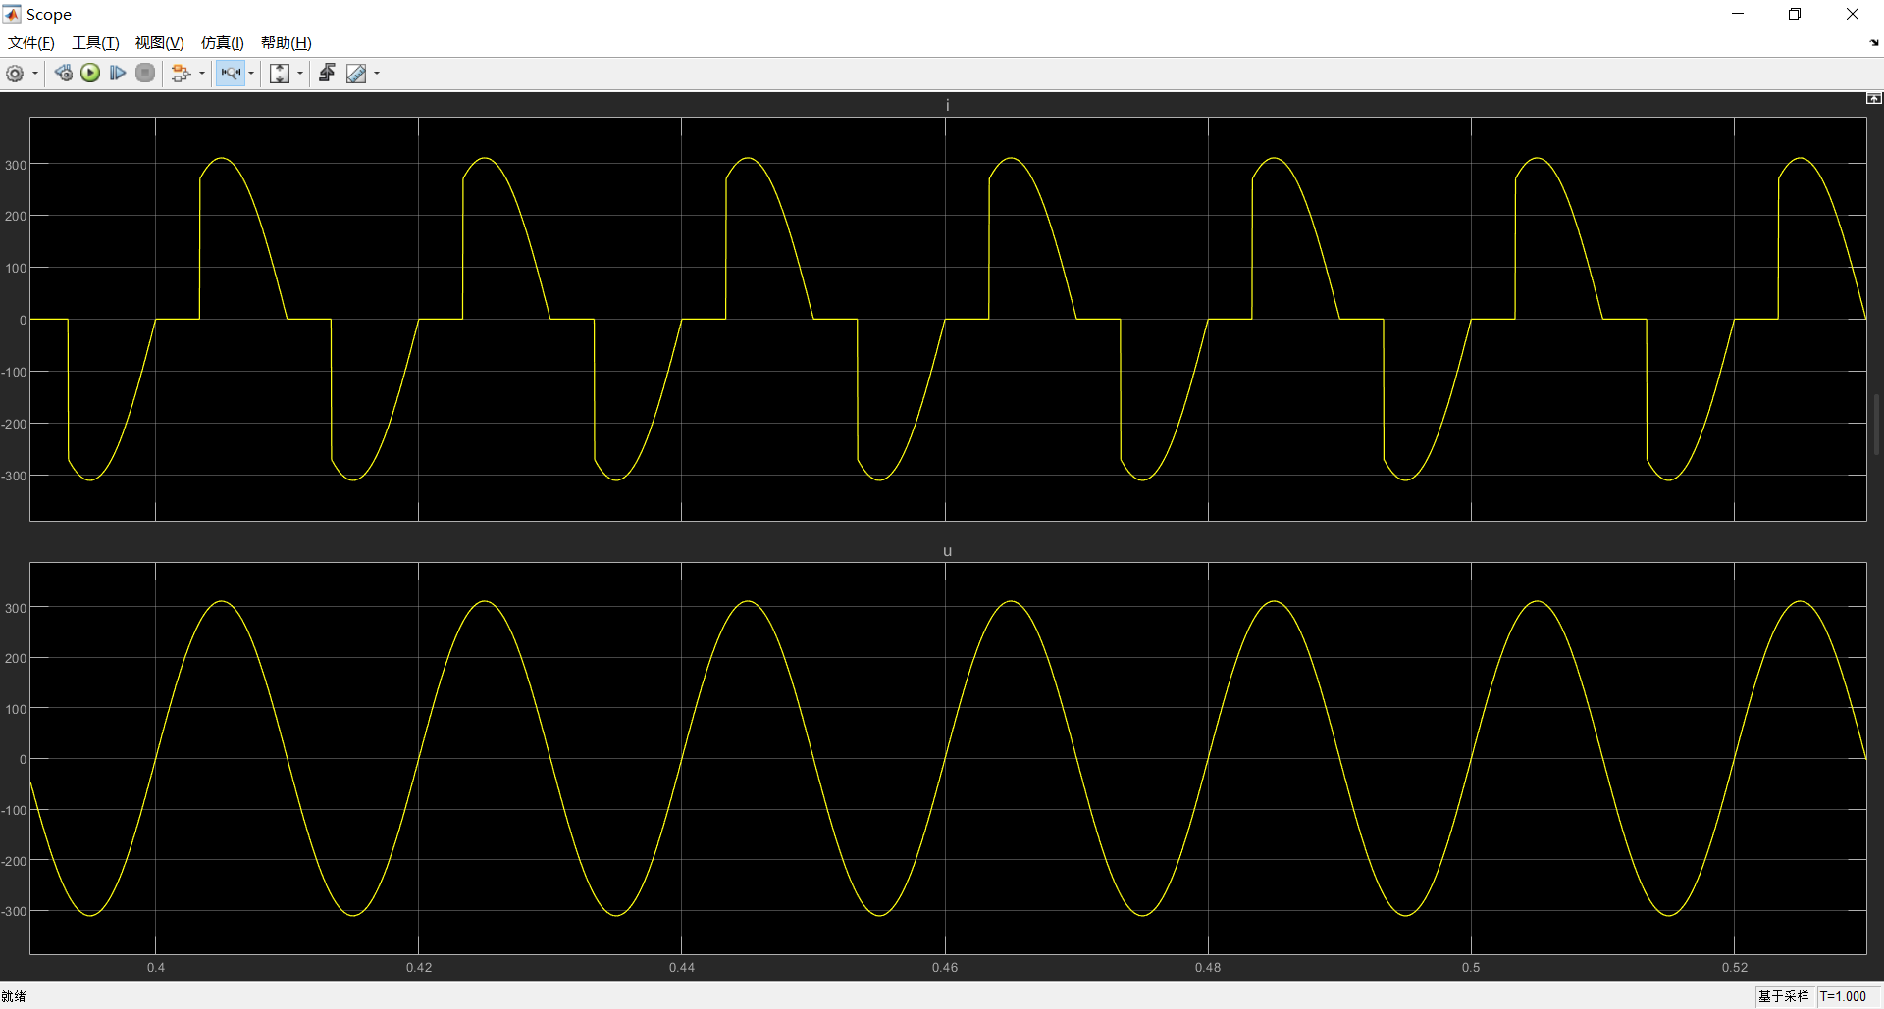Click the maximize axes button above plots
Screen dimensions: 1884x1009
tap(1873, 98)
